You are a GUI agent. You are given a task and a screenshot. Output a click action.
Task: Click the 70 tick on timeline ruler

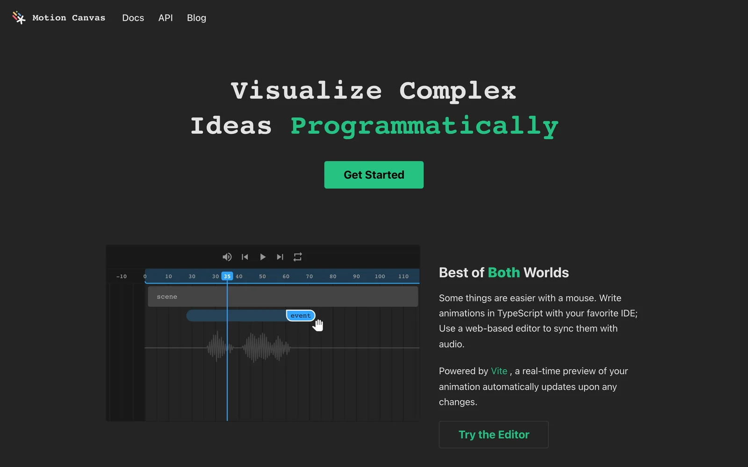[x=309, y=276]
